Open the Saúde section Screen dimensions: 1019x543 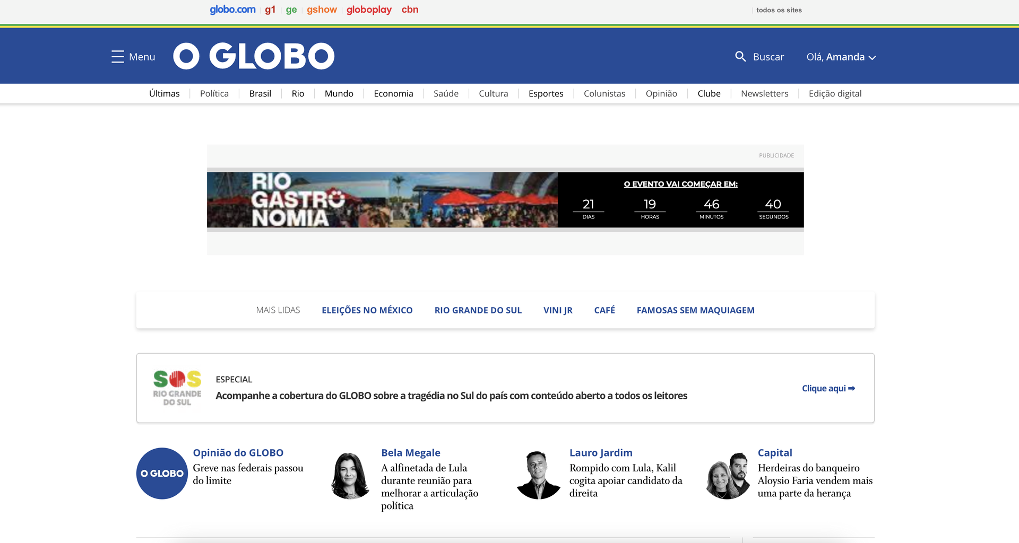coord(446,93)
